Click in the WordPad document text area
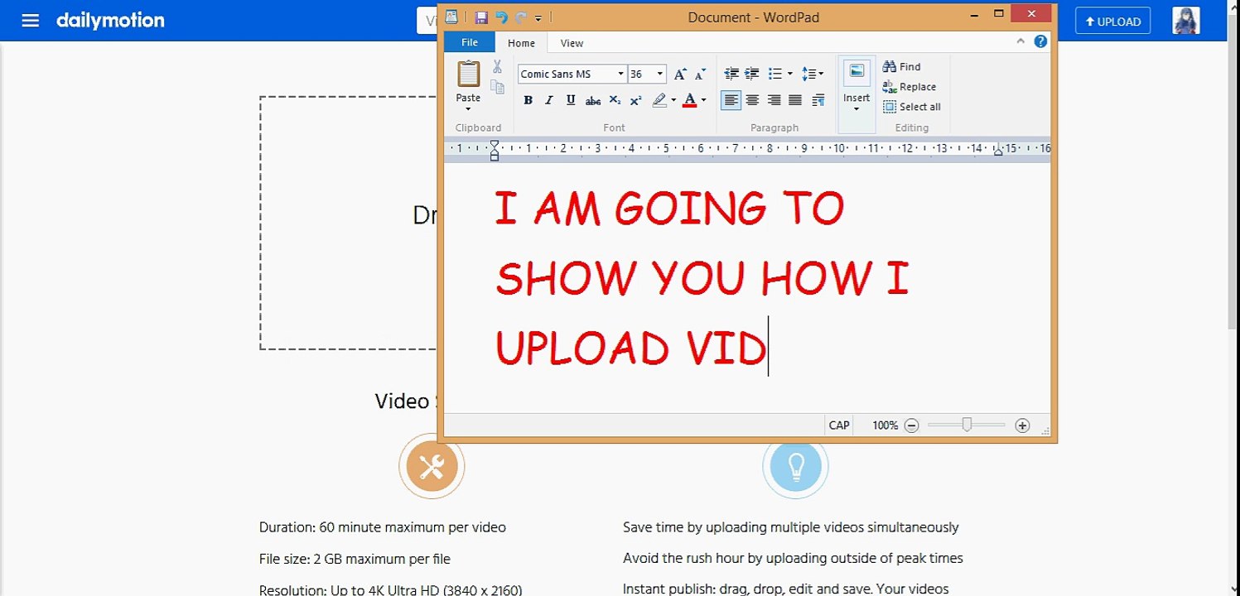The height and width of the screenshot is (596, 1240). [746, 288]
